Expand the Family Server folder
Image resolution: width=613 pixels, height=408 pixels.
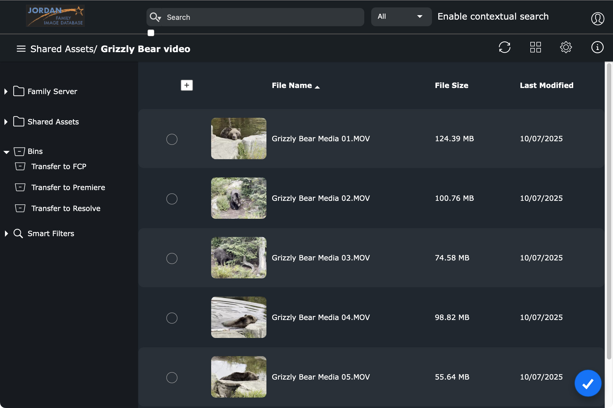coord(6,91)
